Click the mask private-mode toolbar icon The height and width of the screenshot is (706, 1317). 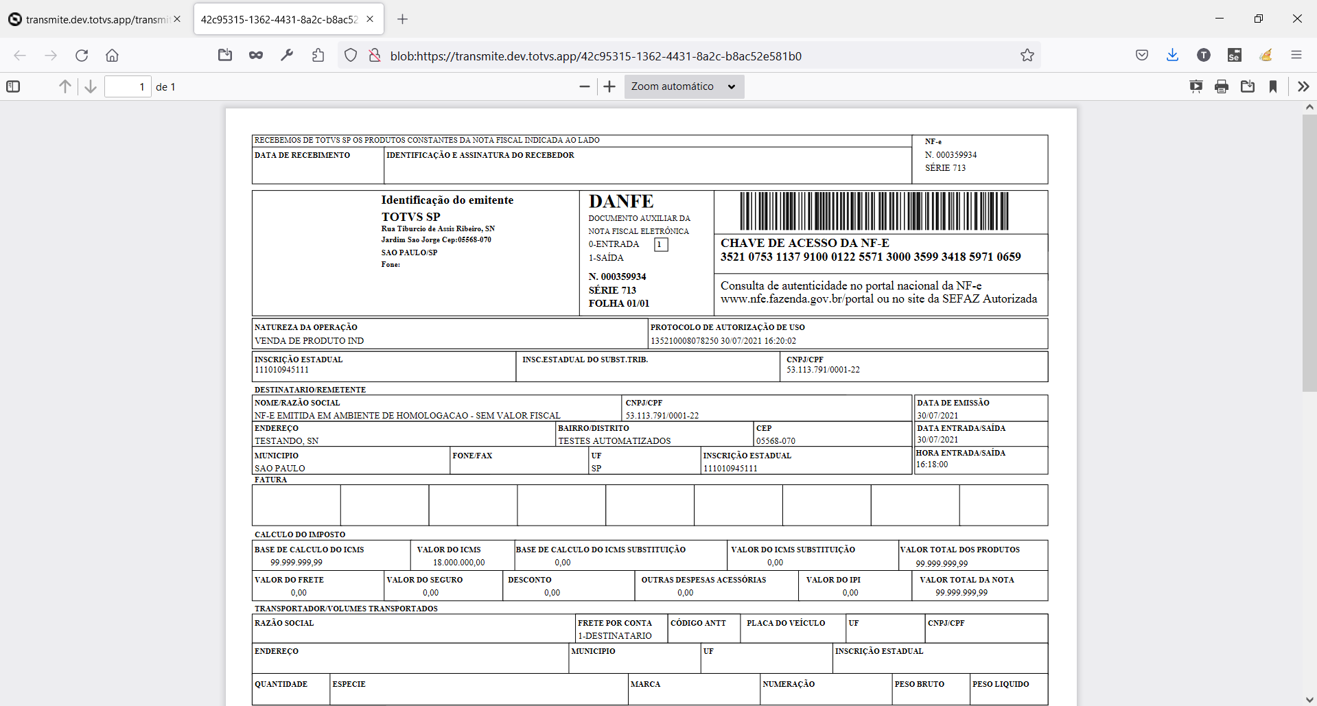click(256, 56)
